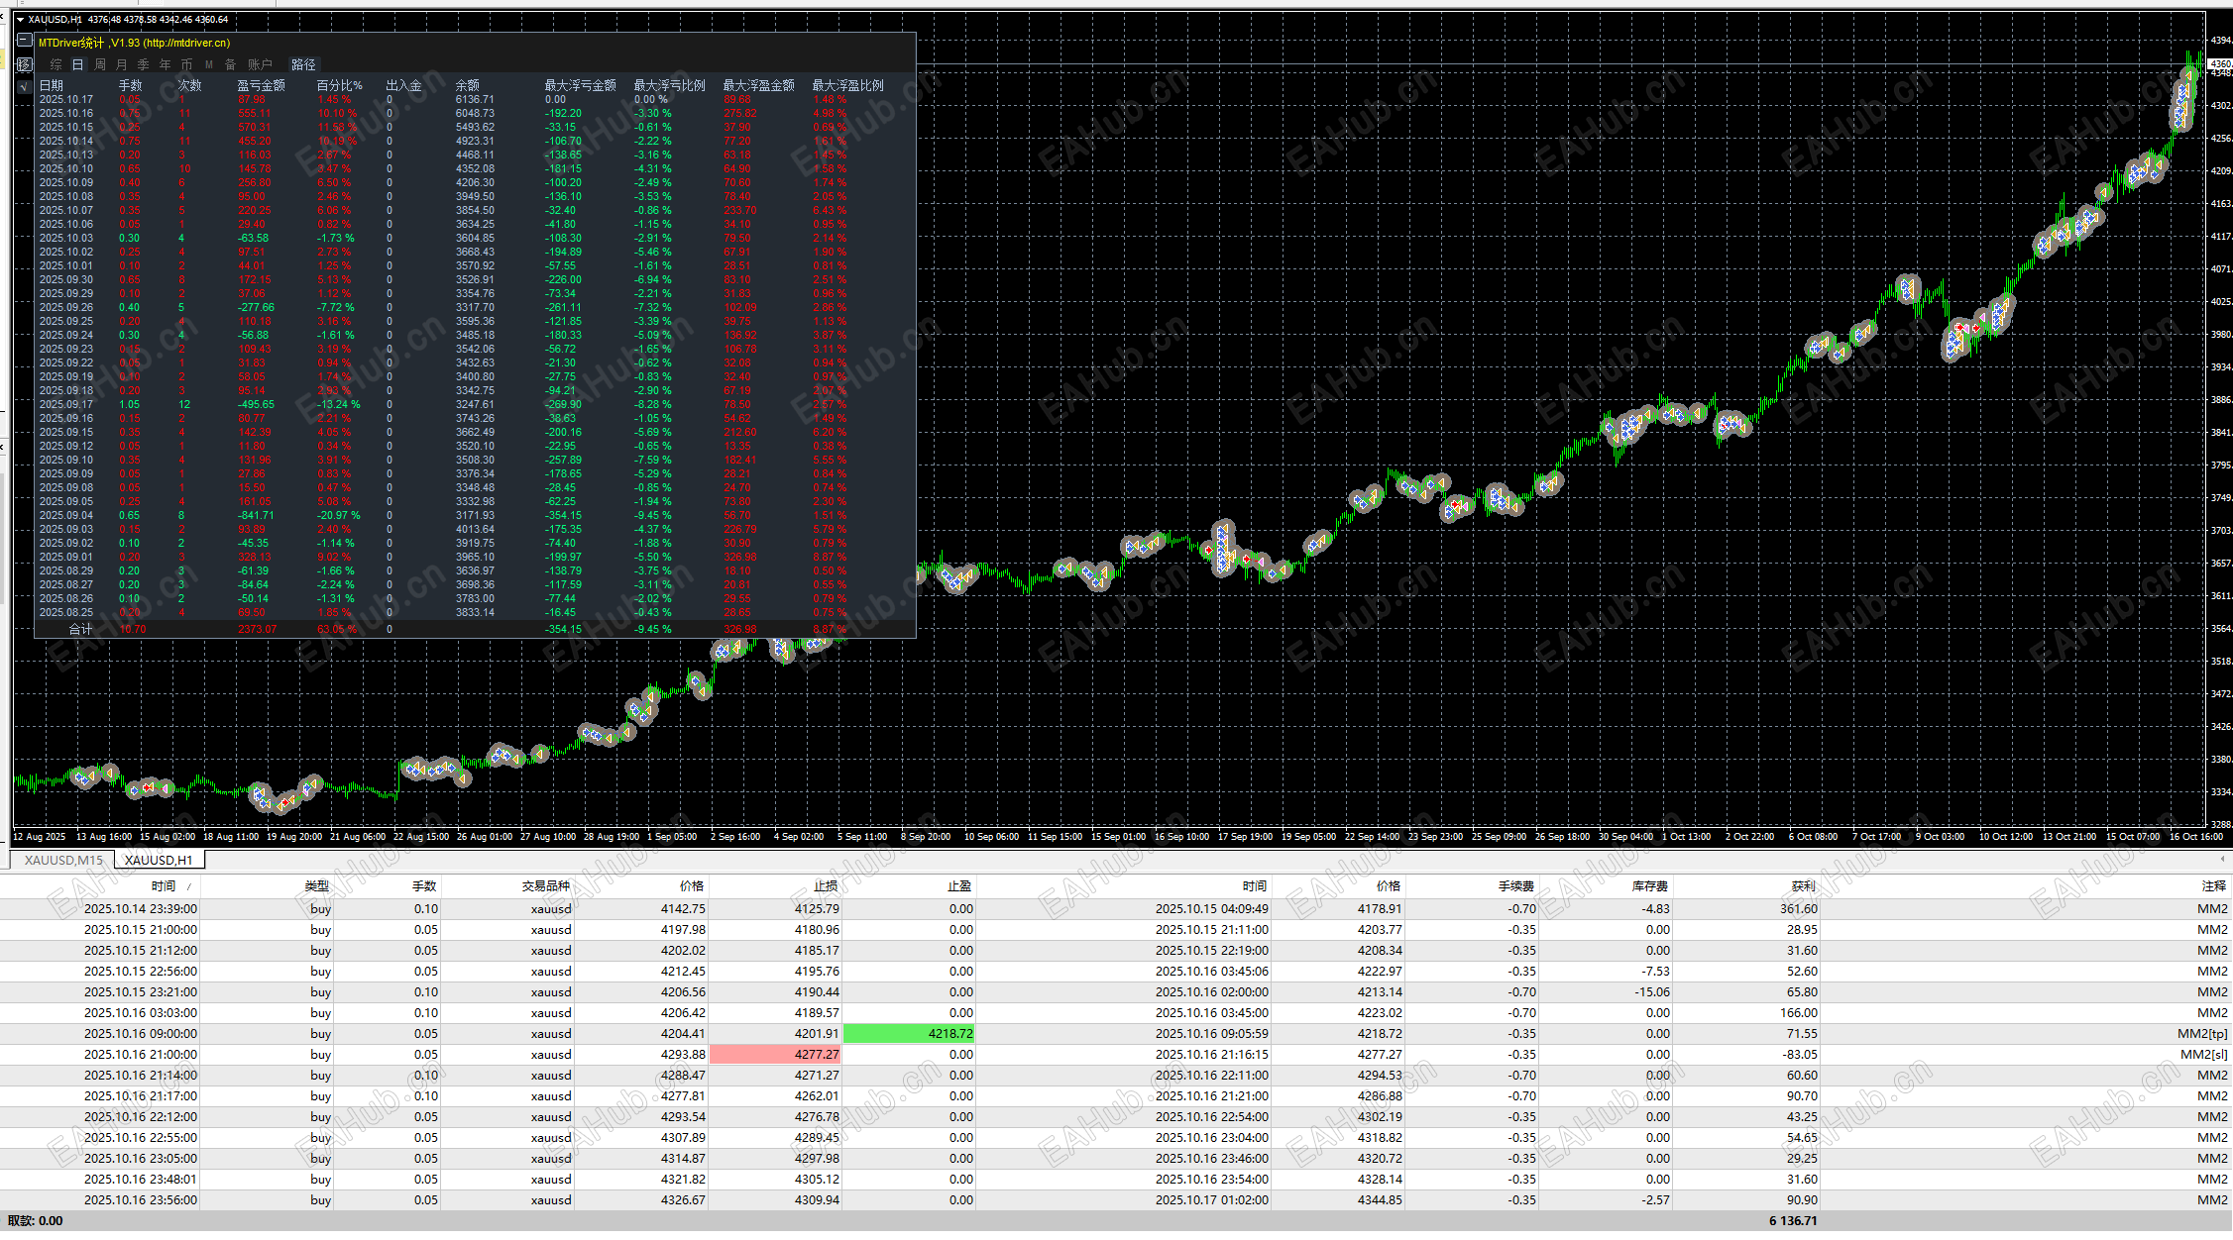Select the 综 summary tab
This screenshot has width=2233, height=1240.
click(56, 64)
